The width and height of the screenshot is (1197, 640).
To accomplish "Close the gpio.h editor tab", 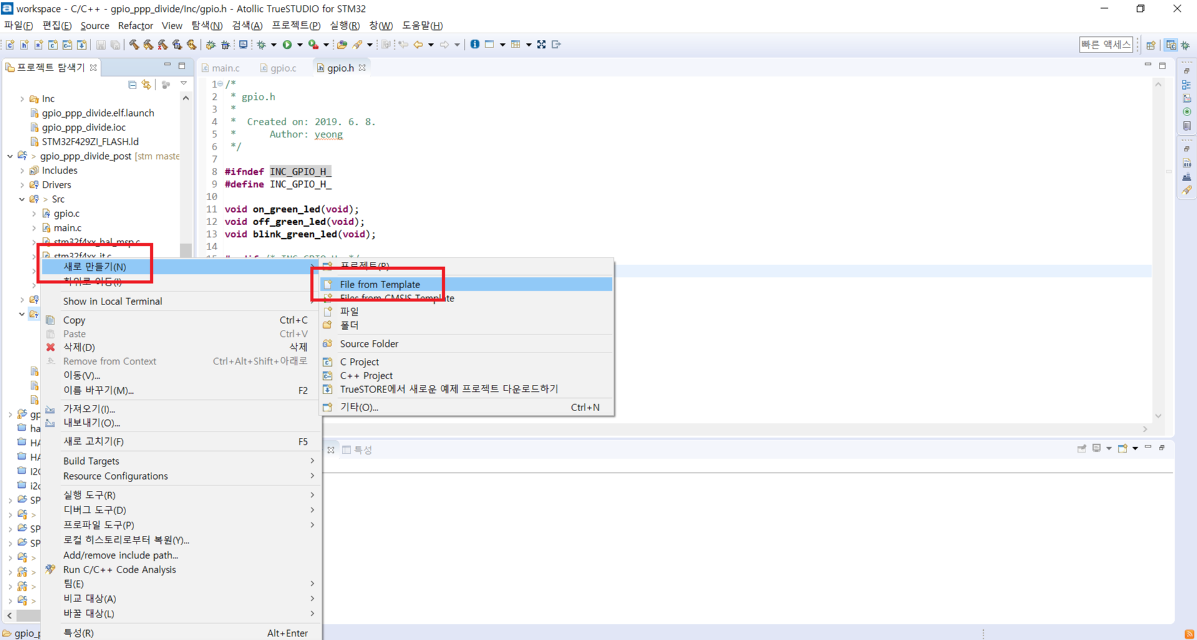I will click(362, 67).
